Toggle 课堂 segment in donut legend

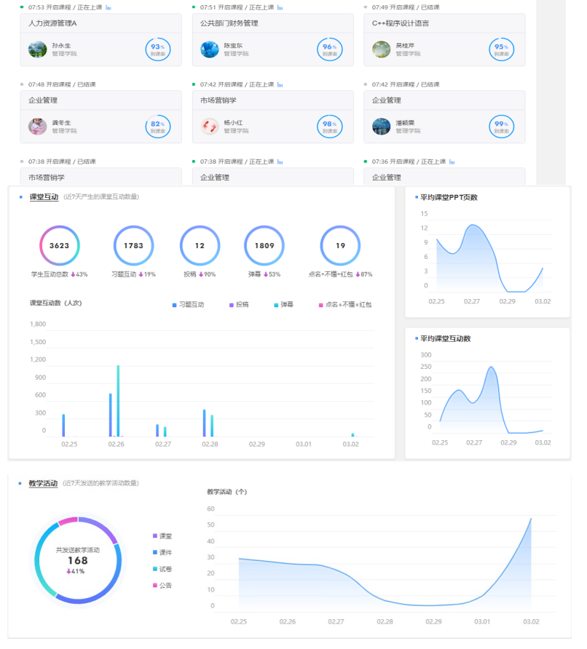pyautogui.click(x=162, y=536)
